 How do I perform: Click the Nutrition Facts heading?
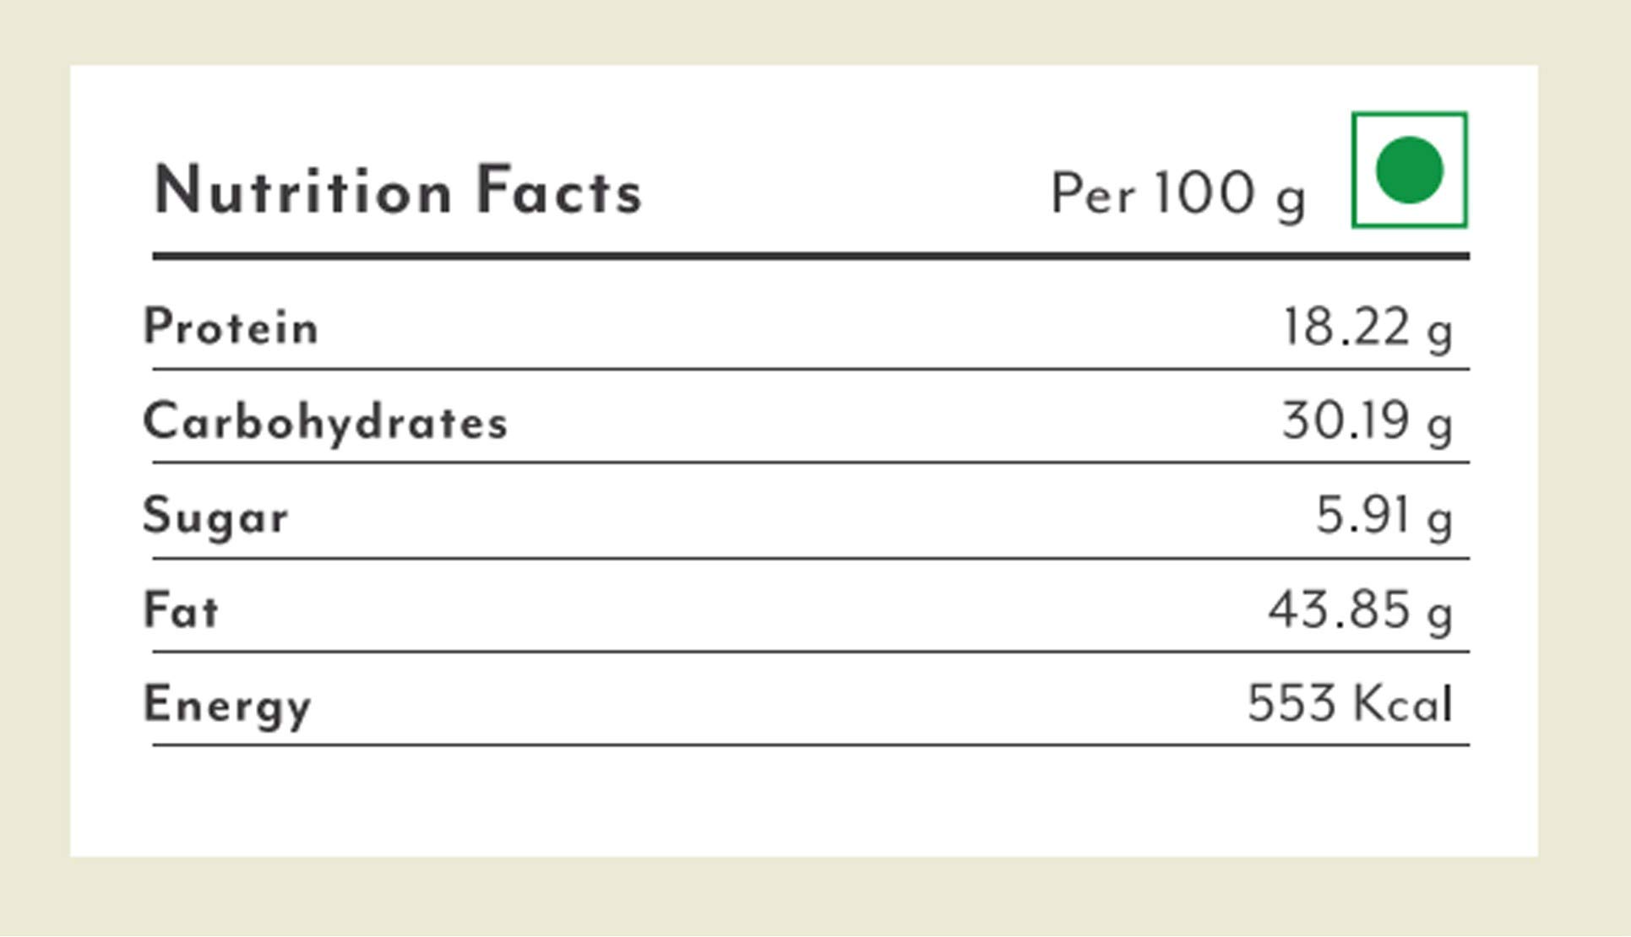pos(398,191)
